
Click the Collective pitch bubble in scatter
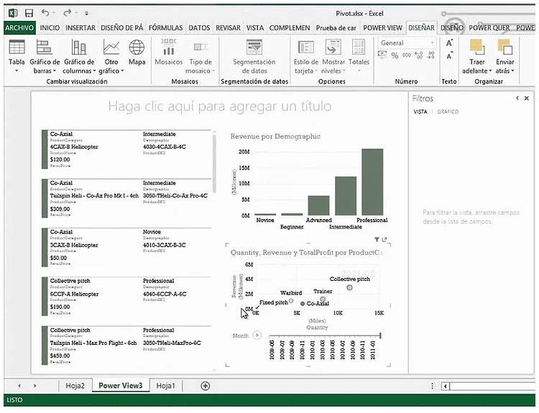pos(349,287)
